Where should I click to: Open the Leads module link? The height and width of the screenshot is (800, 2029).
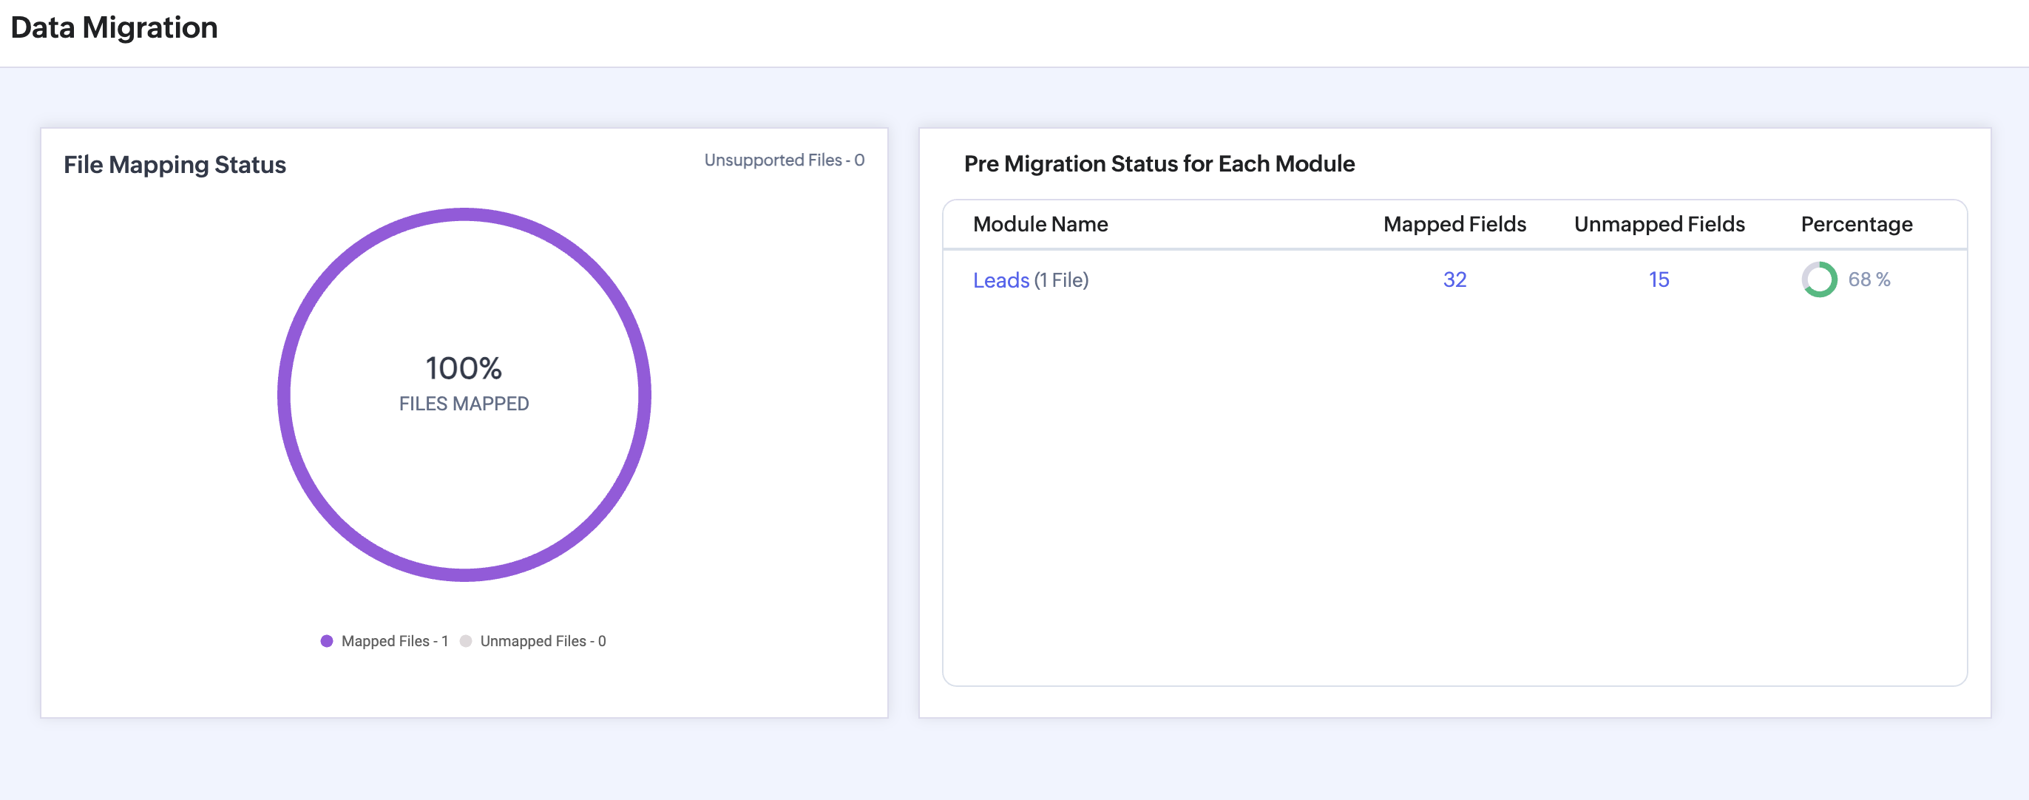click(1000, 280)
